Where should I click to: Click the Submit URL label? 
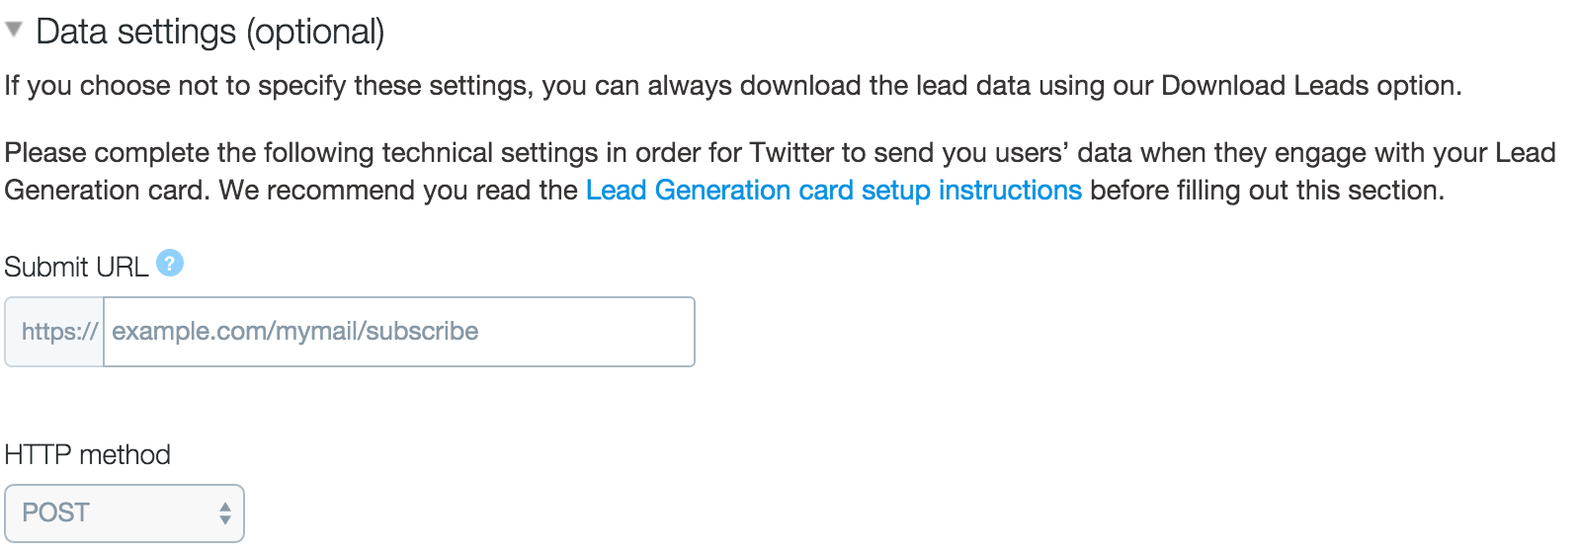tap(76, 267)
